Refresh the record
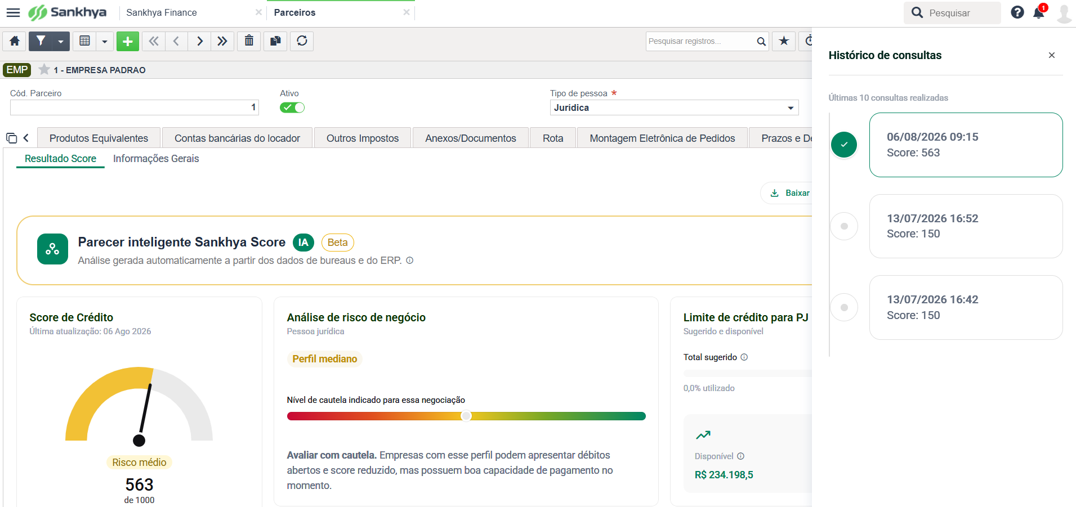 point(302,41)
